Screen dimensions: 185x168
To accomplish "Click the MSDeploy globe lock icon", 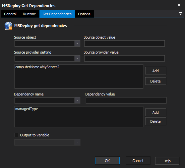I will [8, 26].
